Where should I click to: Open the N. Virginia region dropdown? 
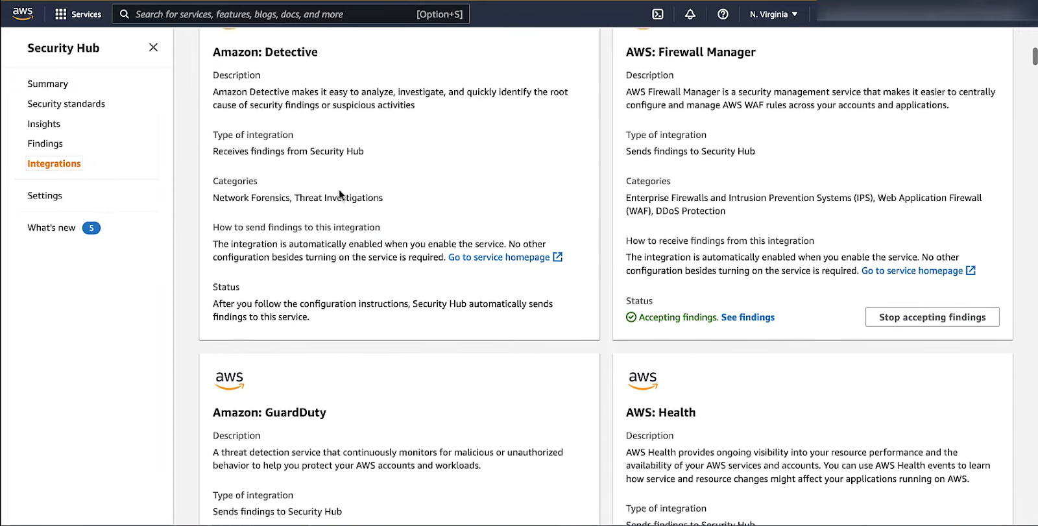774,14
